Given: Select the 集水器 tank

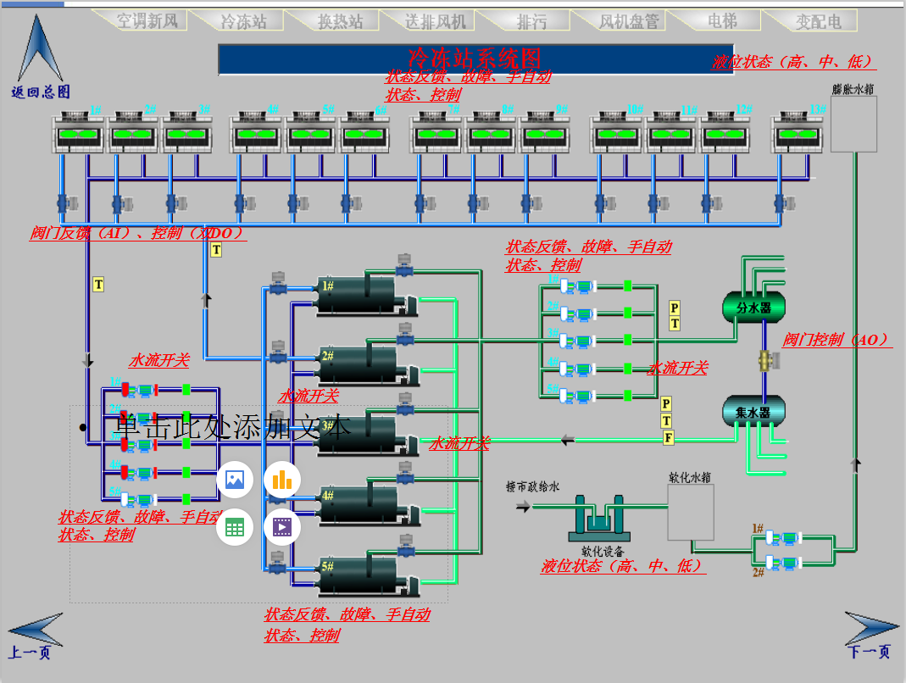Looking at the screenshot, I should tap(753, 412).
